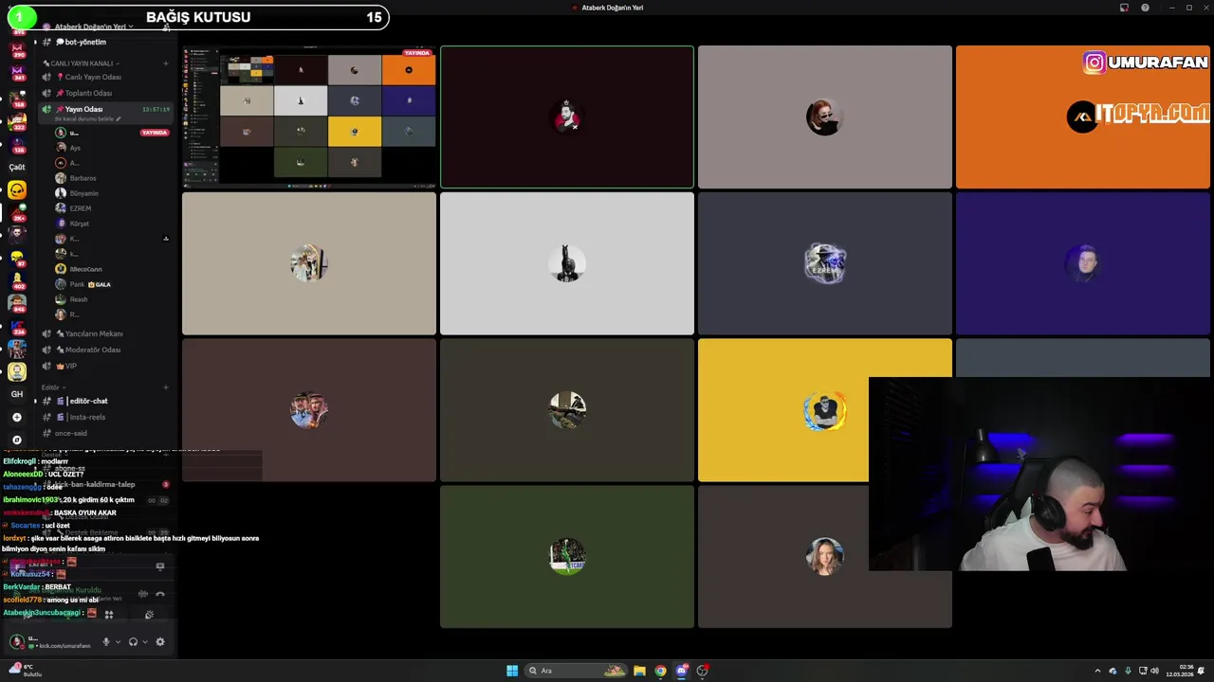Select user Reash in voice channel
This screenshot has width=1214, height=682.
pos(78,299)
